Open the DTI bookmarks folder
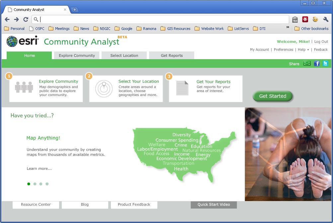 [259, 29]
